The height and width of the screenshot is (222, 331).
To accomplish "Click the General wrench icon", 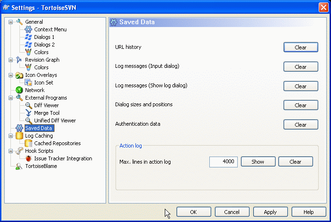I will (19, 22).
